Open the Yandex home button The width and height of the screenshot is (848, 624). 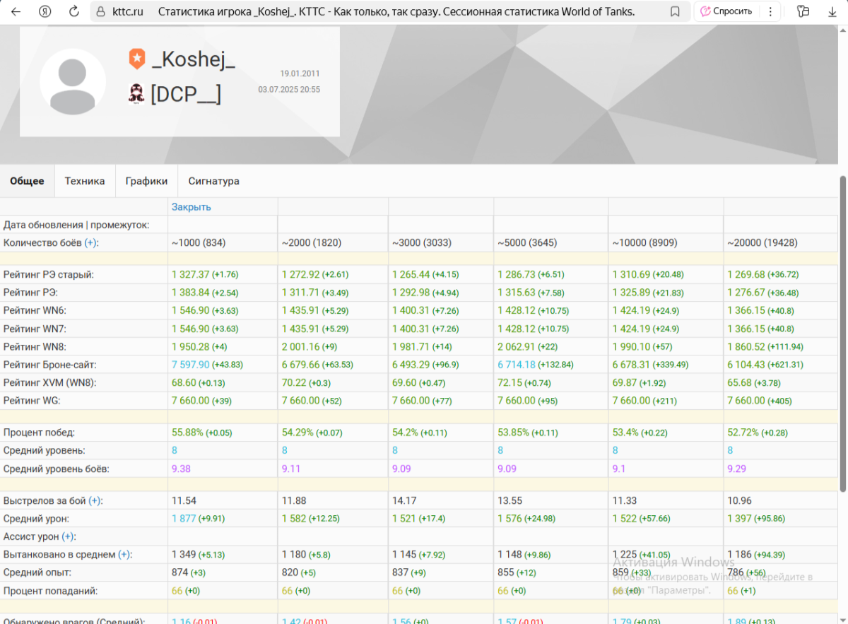[45, 11]
